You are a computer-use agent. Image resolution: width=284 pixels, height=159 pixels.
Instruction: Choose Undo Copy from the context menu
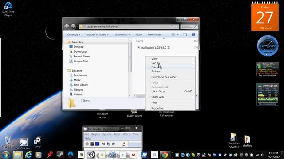(170, 91)
